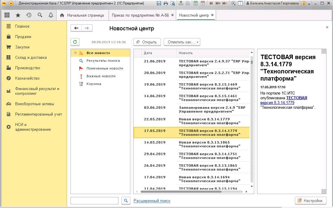Screen dimensions: 333x208
Task: Select Результаты поиска in tree
Action: (103, 61)
